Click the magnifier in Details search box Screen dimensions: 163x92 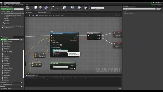[x=156, y=9]
